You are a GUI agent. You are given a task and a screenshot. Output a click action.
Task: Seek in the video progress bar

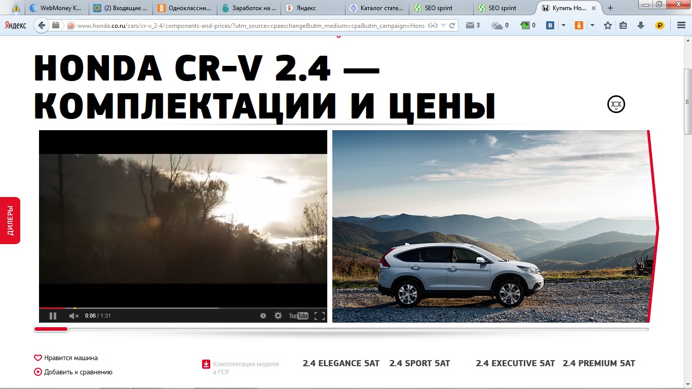click(x=183, y=308)
